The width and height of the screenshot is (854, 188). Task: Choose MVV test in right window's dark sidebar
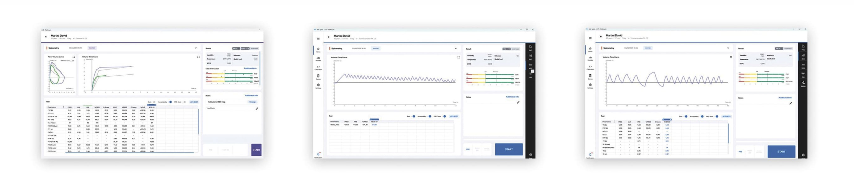803,66
